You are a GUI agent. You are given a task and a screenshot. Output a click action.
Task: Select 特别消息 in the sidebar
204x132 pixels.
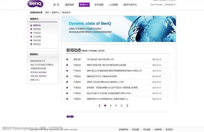coord(37,29)
